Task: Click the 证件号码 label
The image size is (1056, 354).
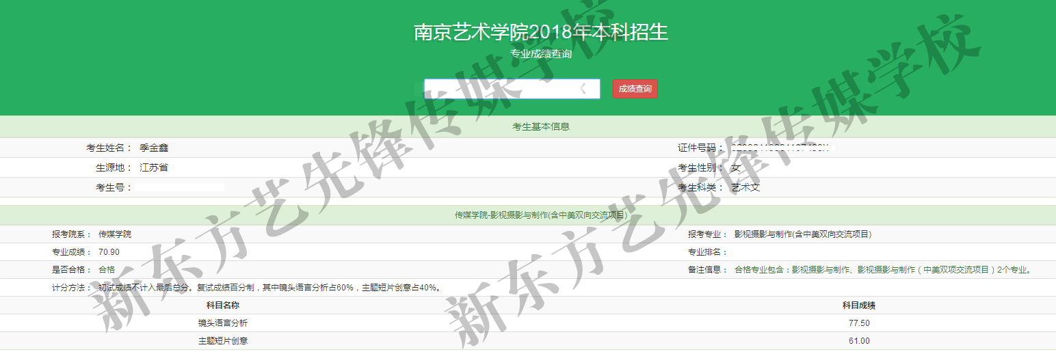Action: tap(701, 148)
